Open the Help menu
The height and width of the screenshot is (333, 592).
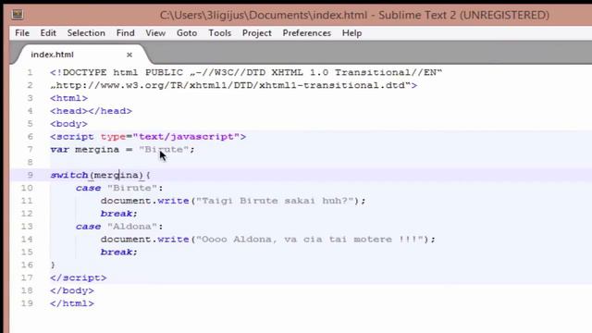coord(351,33)
